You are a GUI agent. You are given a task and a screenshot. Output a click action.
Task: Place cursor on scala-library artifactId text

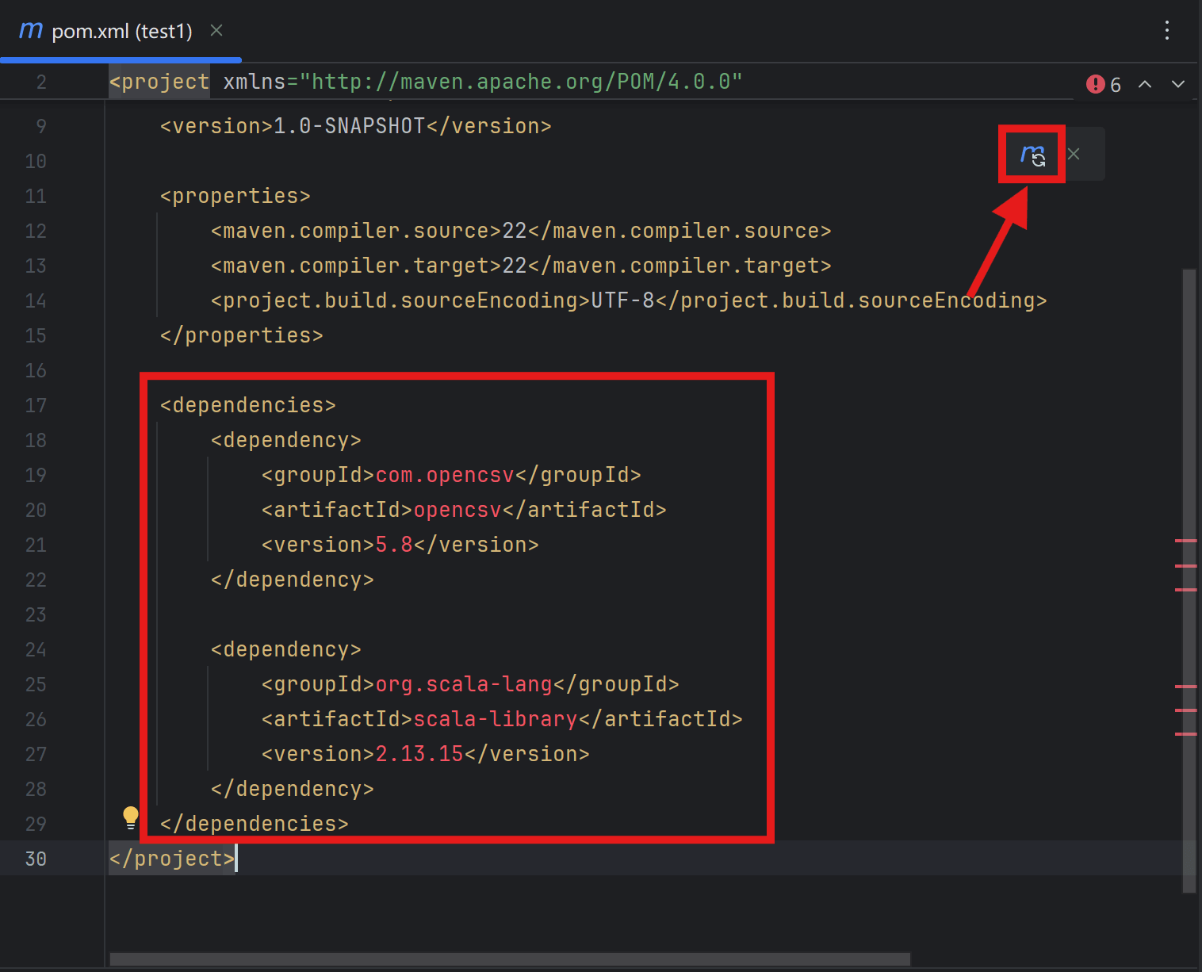click(496, 719)
